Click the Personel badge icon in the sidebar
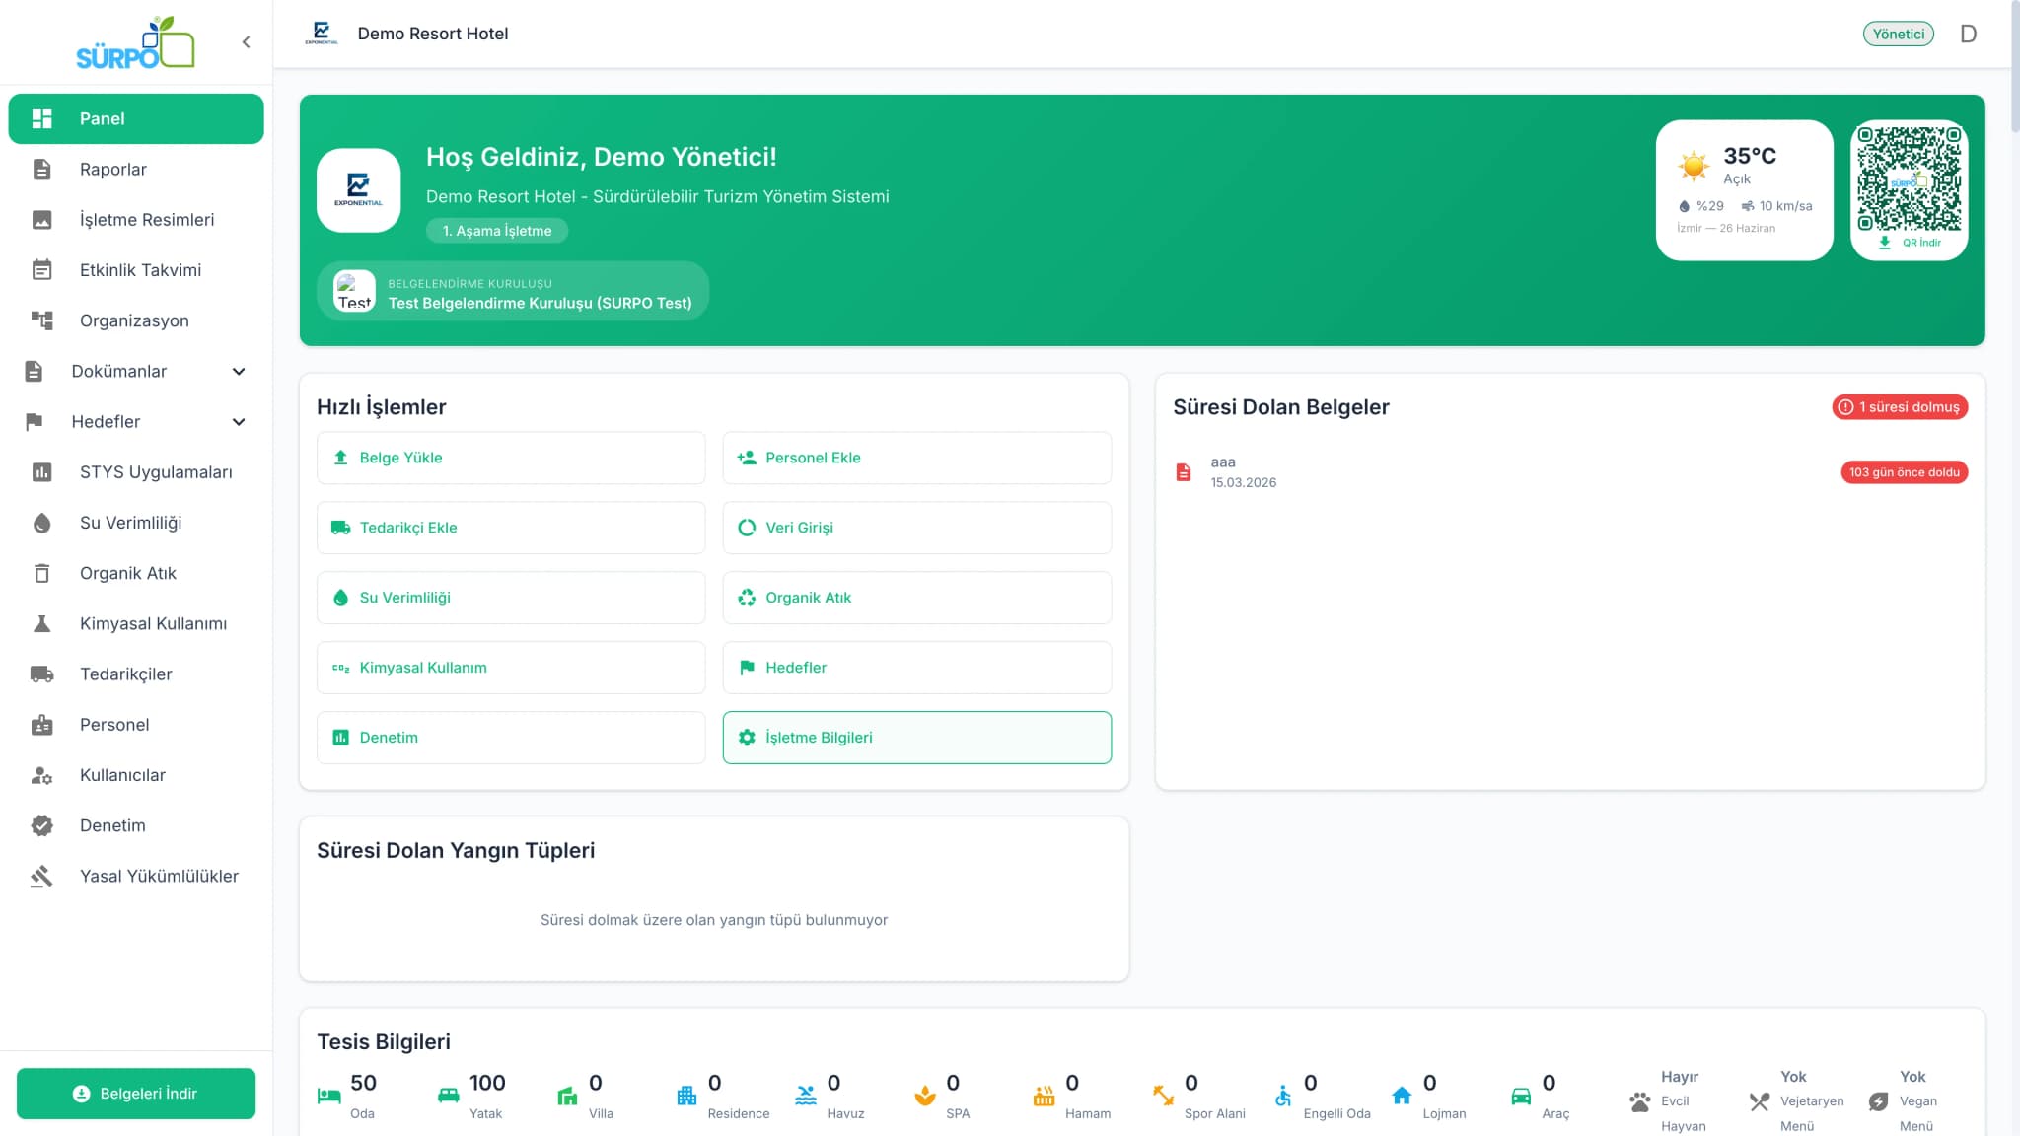 [41, 725]
